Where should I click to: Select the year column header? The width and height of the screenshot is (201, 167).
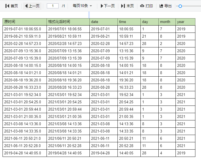(x=186, y=22)
